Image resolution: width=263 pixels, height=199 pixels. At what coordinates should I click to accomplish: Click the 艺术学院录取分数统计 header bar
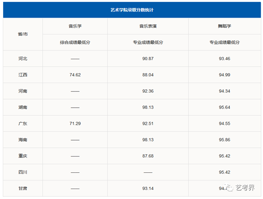[132, 10]
